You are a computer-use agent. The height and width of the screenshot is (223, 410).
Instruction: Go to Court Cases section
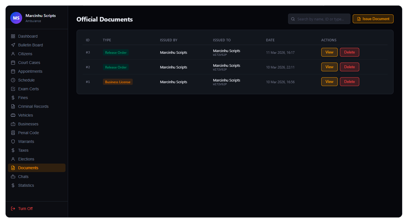pos(29,63)
